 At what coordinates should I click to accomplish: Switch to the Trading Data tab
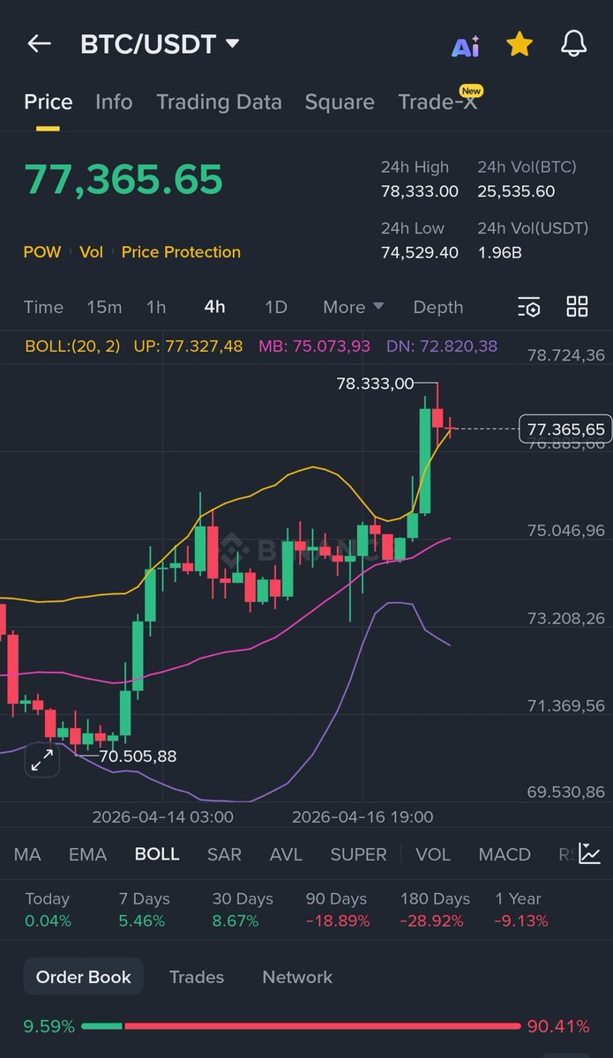click(219, 102)
